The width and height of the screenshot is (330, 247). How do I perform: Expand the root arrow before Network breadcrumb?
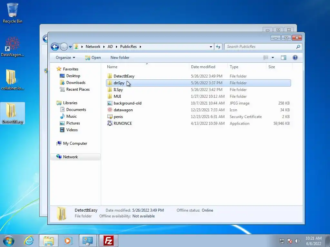[x=82, y=47]
